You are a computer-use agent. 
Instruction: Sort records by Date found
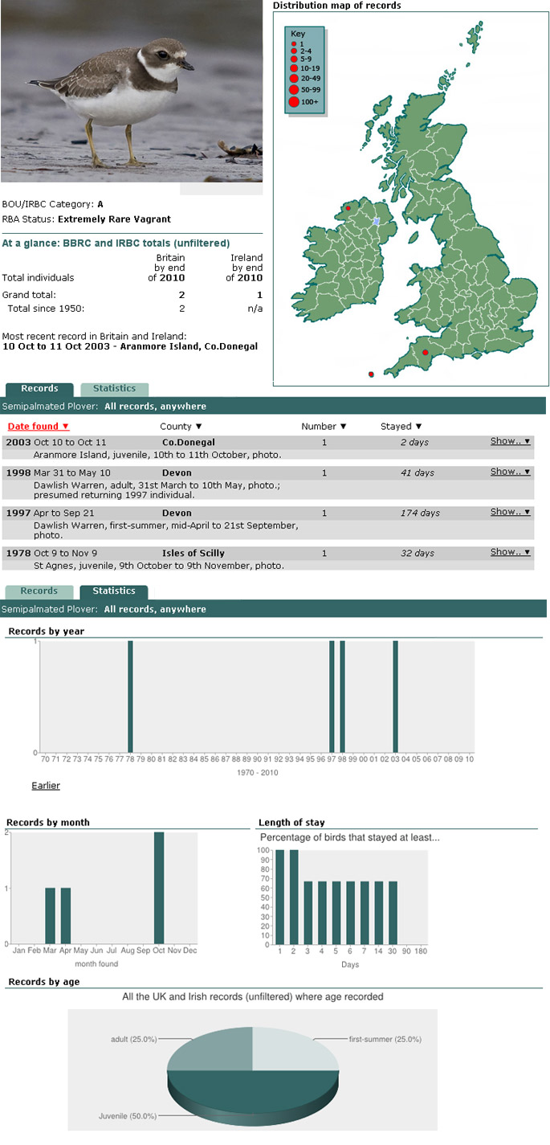pyautogui.click(x=39, y=427)
